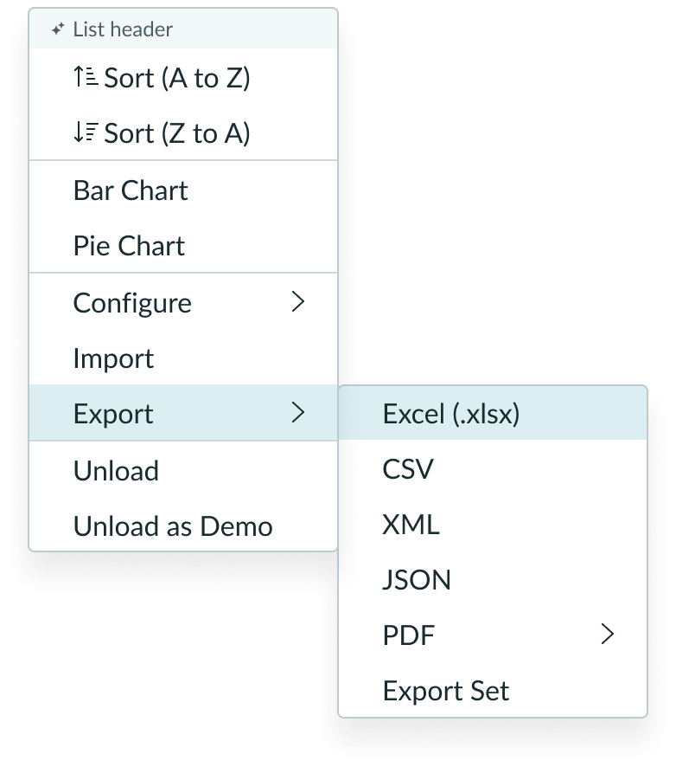Click the highlighted Export item
The image size is (676, 767).
[x=113, y=413]
